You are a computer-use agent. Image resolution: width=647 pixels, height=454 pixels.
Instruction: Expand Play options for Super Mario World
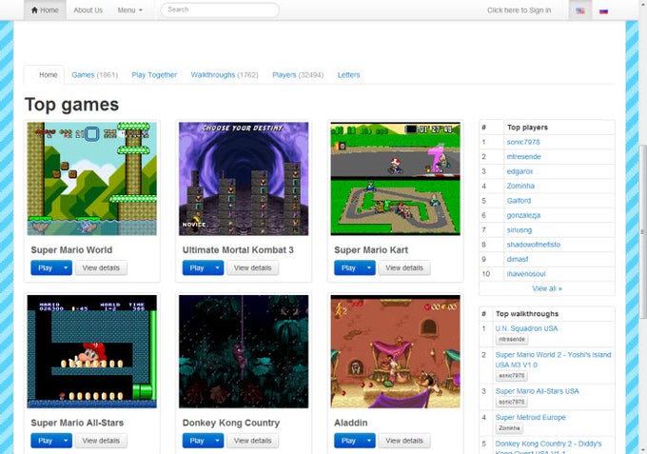coord(66,267)
